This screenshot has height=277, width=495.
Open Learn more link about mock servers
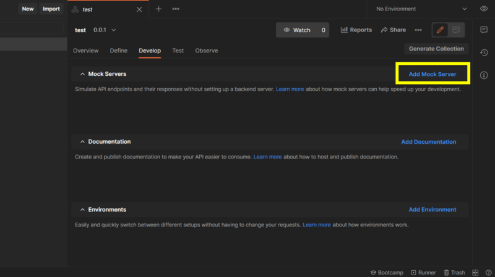[x=290, y=89]
